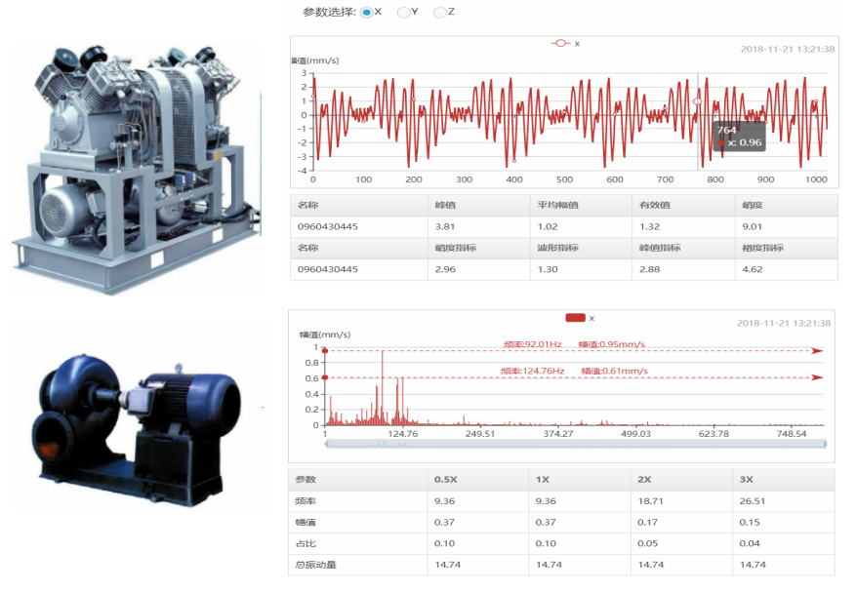Click the arrowhead of the 0.95mm/s marker line
Screen dimensions: 857x592
(817, 350)
